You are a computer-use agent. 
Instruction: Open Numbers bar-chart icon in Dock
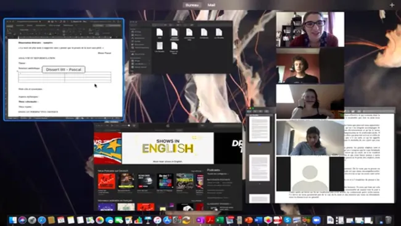[138, 220]
